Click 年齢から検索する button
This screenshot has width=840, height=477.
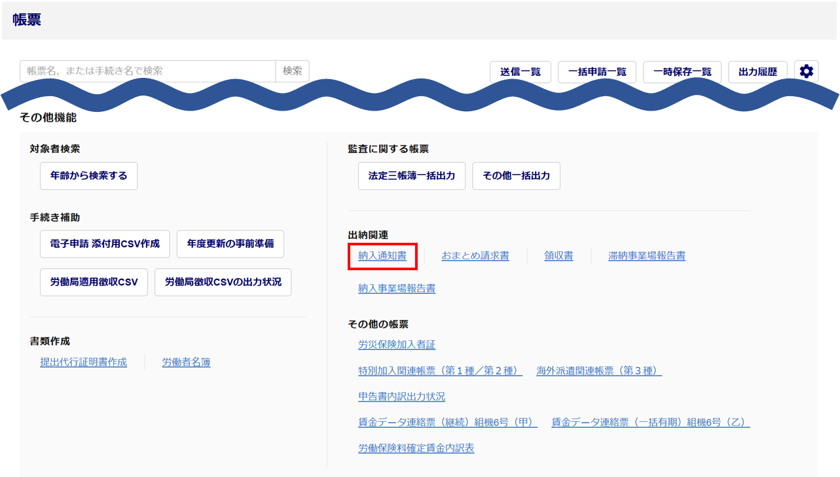tap(89, 176)
